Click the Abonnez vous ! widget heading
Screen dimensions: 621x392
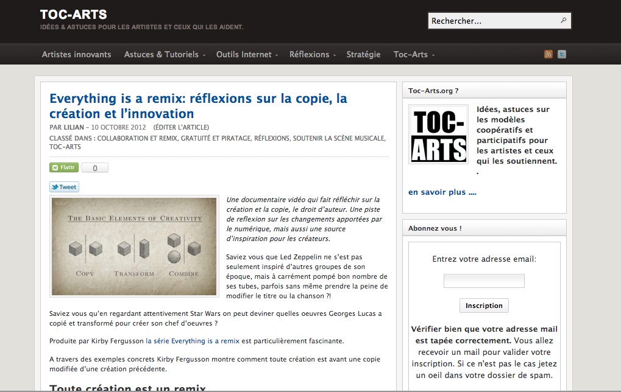click(435, 228)
